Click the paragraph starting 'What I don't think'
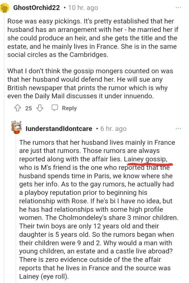 pos(90,84)
